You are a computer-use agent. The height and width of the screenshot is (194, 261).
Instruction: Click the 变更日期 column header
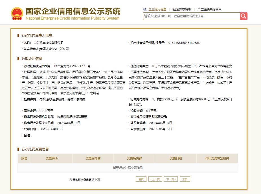176,158
